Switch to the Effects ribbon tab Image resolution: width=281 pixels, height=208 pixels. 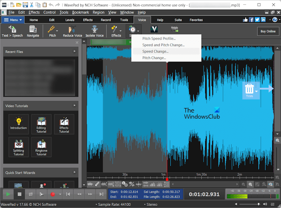click(x=88, y=20)
